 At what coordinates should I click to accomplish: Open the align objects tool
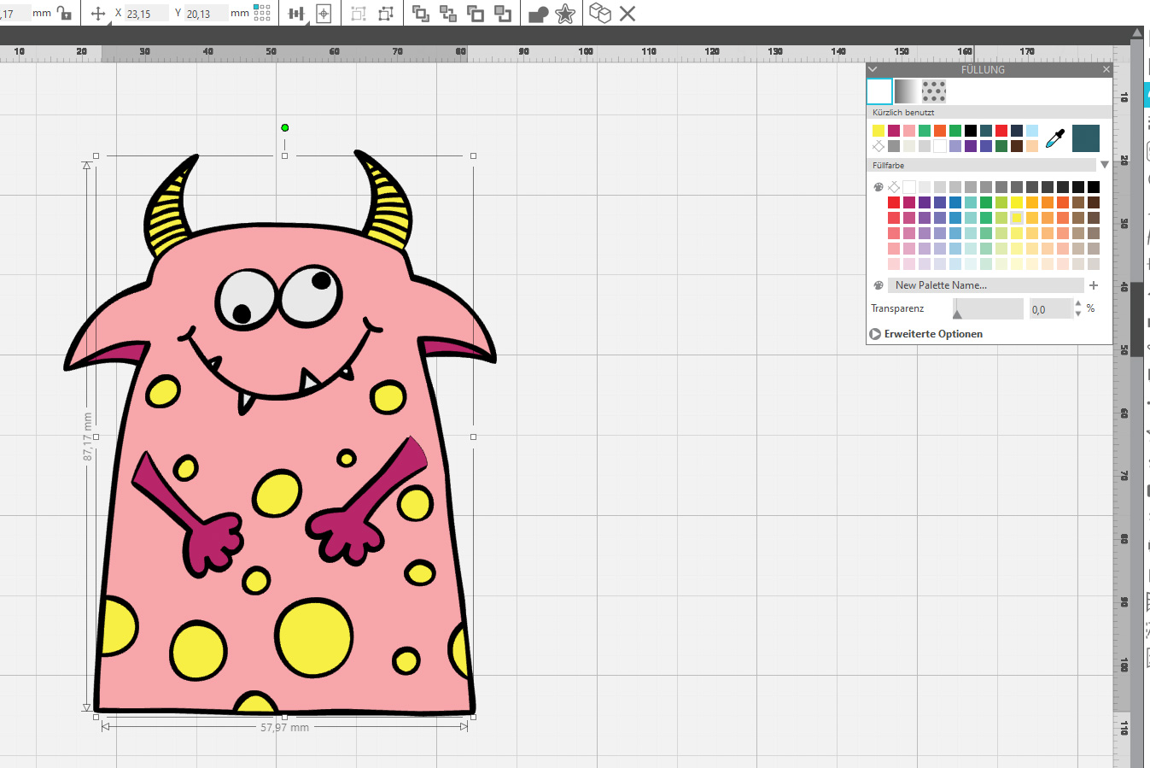(x=296, y=14)
